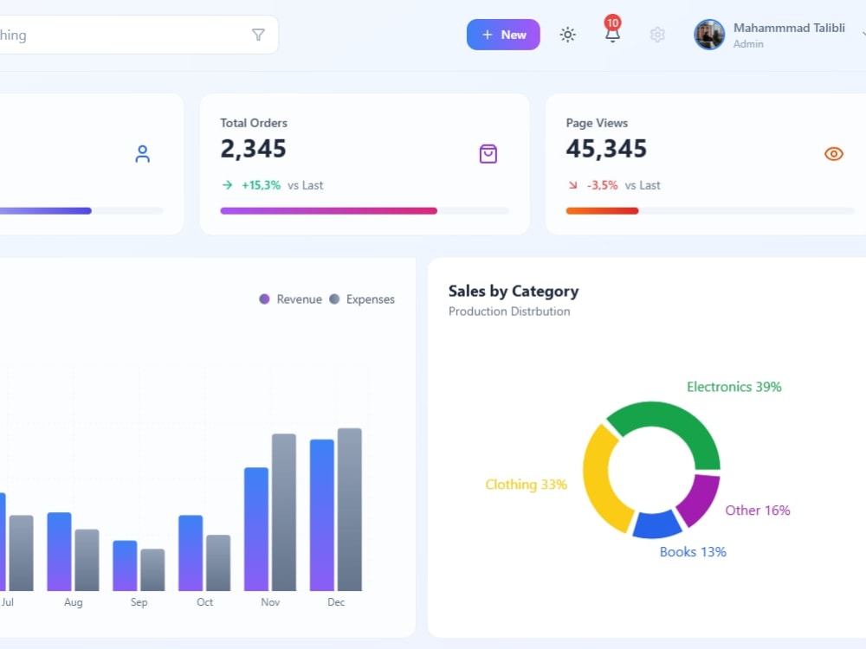Click the 2,345 orders value
This screenshot has width=866, height=649.
pyautogui.click(x=254, y=149)
